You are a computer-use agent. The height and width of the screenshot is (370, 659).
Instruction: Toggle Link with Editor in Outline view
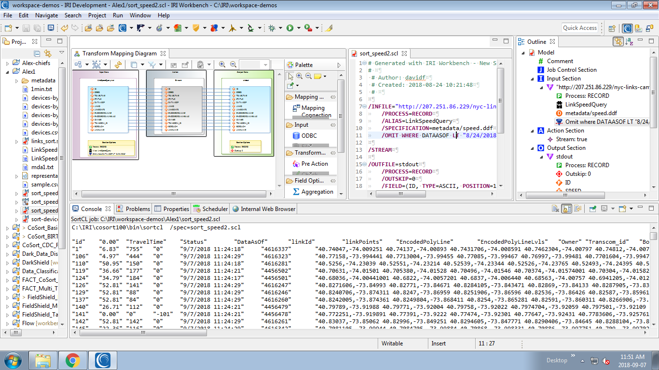click(x=618, y=41)
